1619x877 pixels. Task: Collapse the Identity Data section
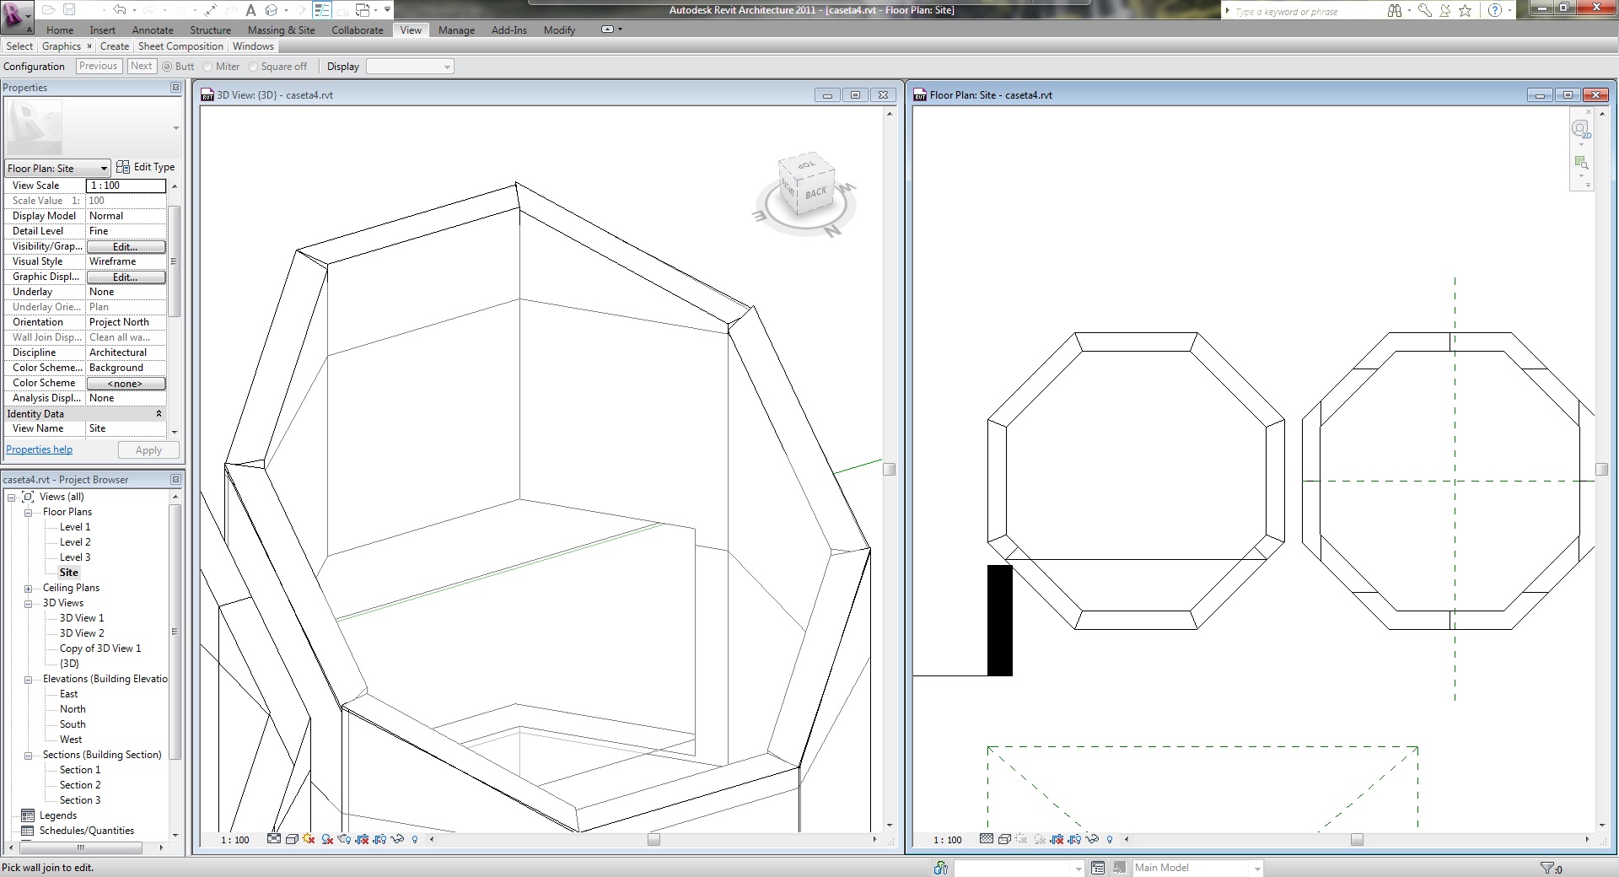pos(159,414)
